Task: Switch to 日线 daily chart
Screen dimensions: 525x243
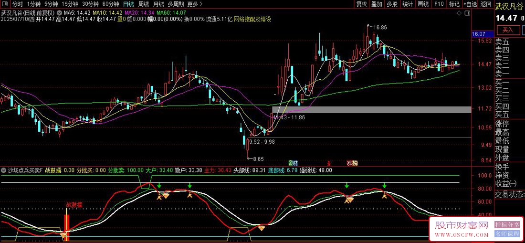Action: [x=128, y=4]
